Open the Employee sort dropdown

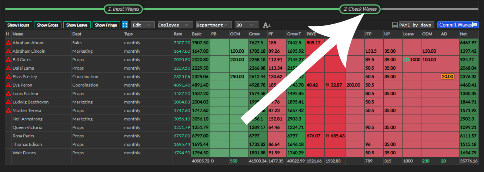(x=175, y=25)
